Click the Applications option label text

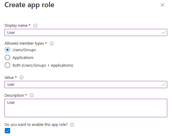click(x=23, y=58)
